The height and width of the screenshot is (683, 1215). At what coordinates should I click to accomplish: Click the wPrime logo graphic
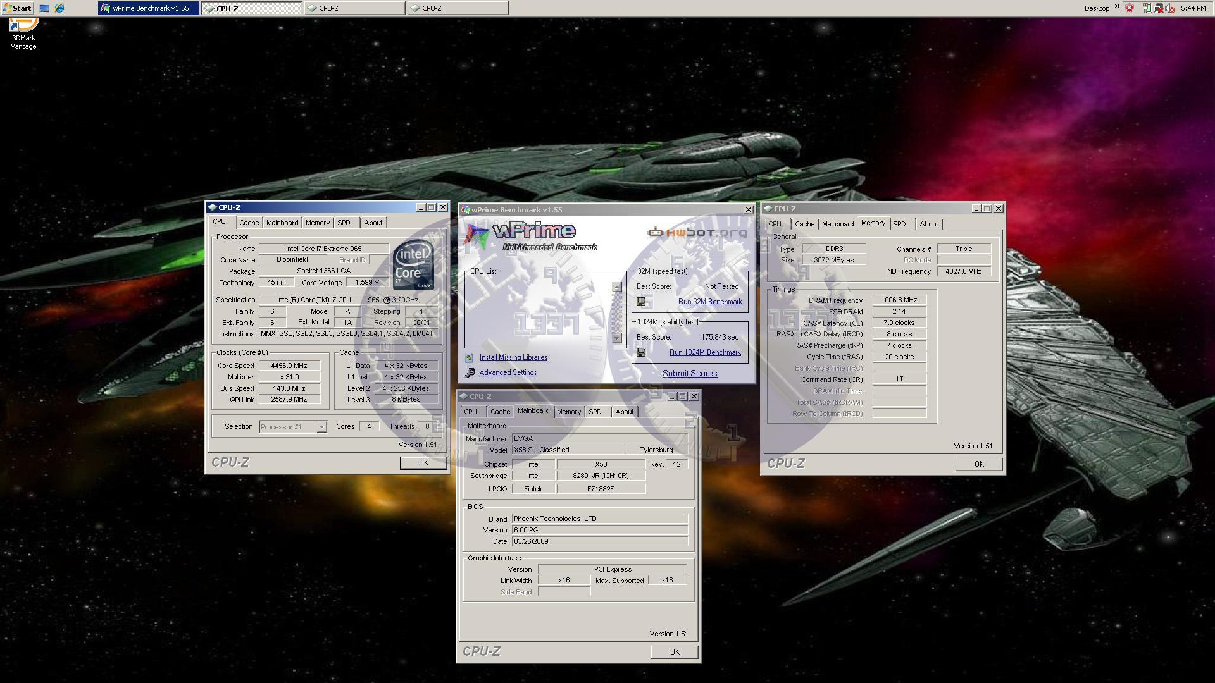tap(530, 236)
